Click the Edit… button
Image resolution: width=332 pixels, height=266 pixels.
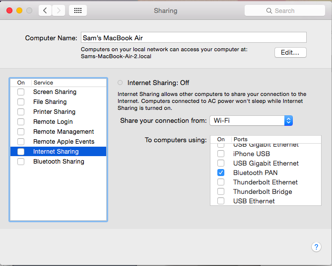click(x=290, y=53)
